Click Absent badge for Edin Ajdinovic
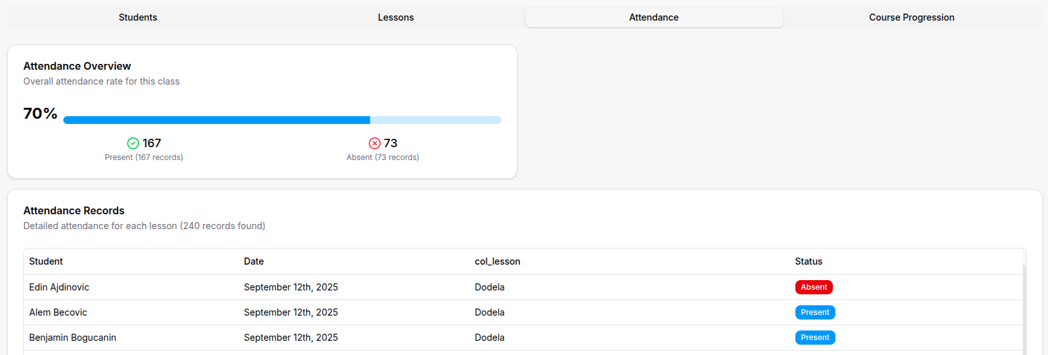 813,287
